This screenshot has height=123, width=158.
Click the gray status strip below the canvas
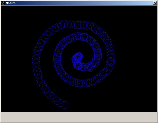79,117
